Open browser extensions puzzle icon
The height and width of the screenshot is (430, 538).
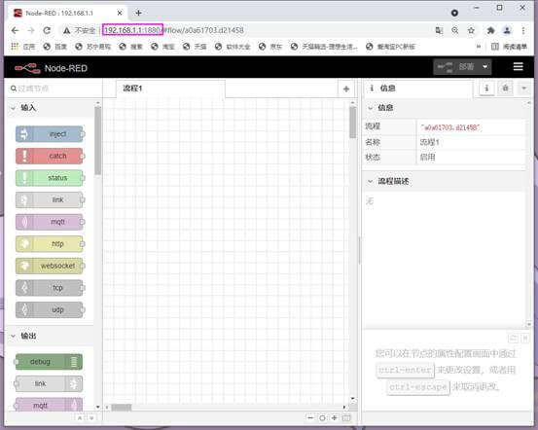click(x=490, y=30)
